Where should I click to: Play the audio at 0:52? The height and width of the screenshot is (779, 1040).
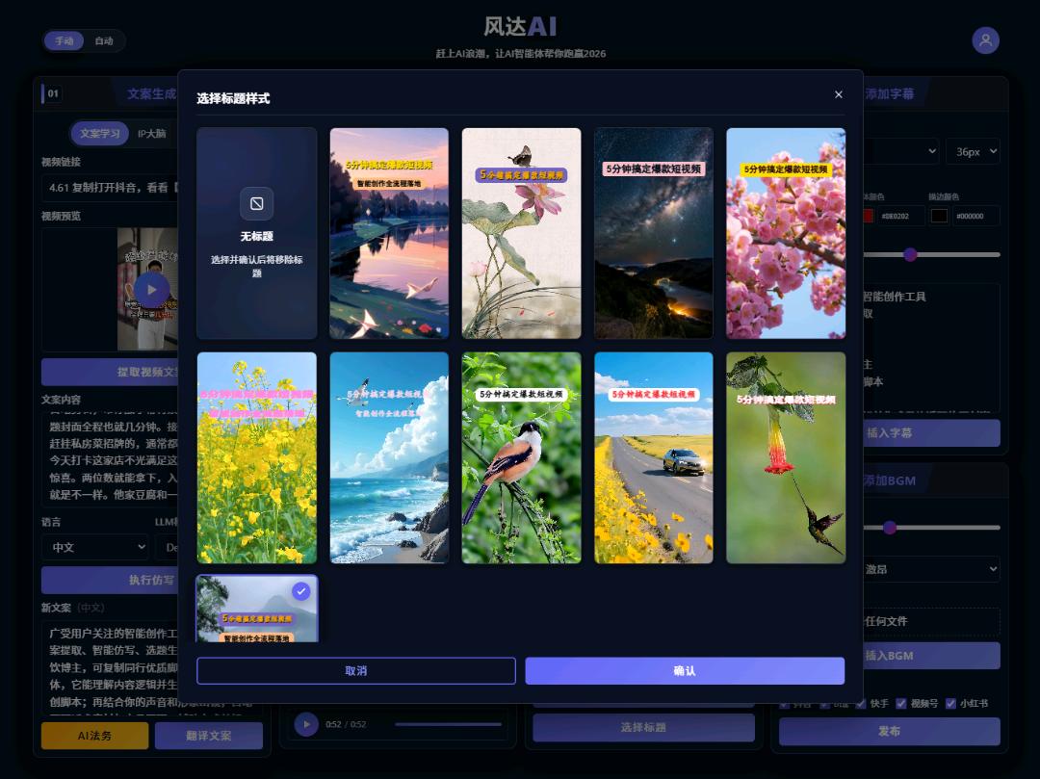pos(306,724)
